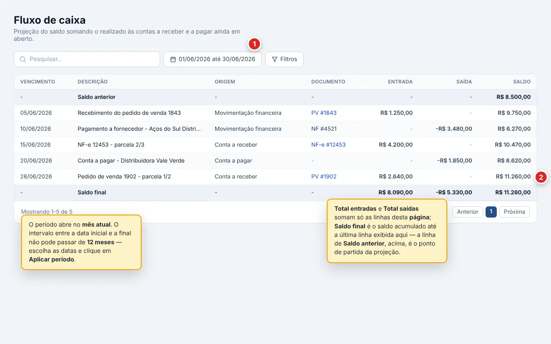This screenshot has width=551, height=344.
Task: Click outflow value -R$ 3.480,00
Action: (455, 129)
